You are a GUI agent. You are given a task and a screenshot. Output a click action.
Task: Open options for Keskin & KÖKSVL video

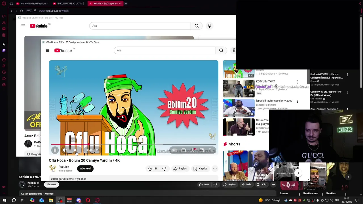tap(347, 75)
